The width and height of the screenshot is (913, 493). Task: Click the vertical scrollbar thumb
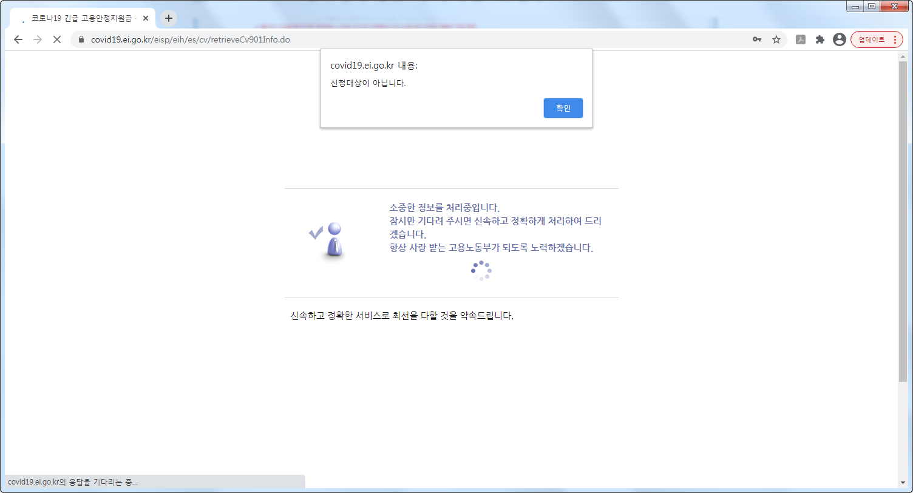tap(903, 221)
